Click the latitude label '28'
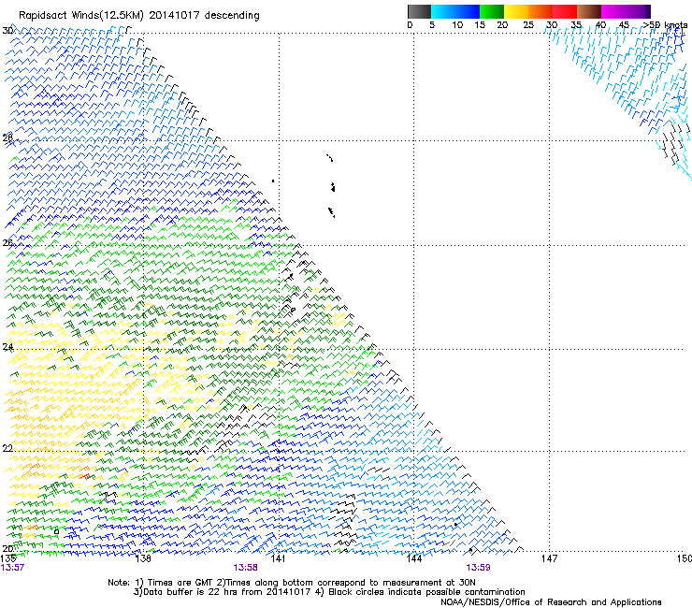Screen dimensions: 692x608 pos(7,138)
